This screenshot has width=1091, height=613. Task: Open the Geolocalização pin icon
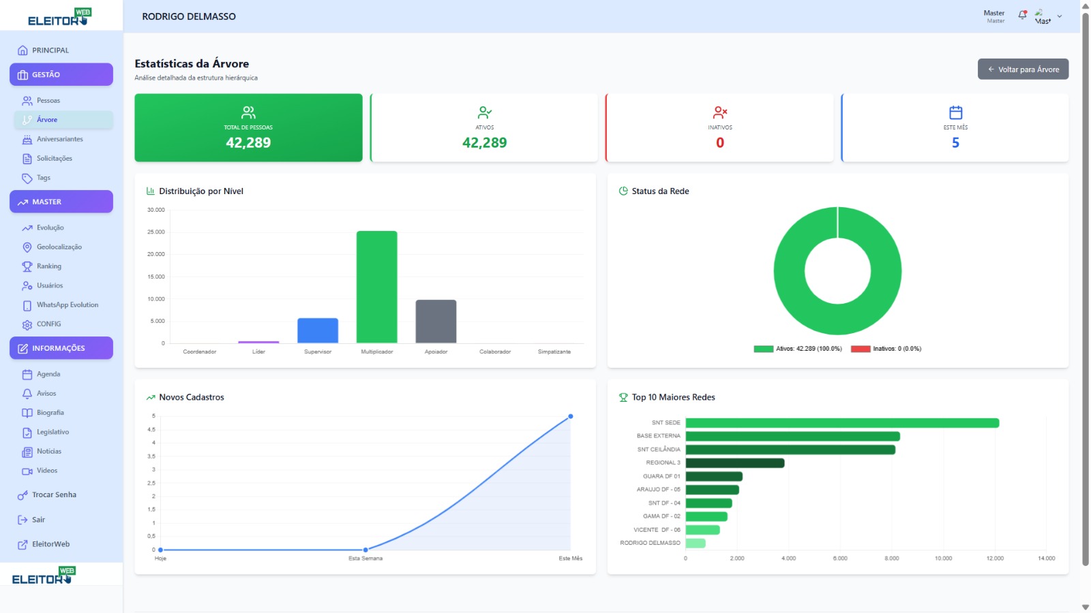point(27,247)
